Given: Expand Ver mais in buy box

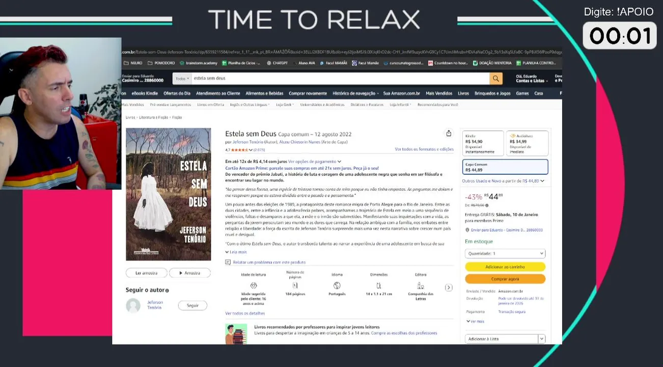Looking at the screenshot, I should (475, 322).
